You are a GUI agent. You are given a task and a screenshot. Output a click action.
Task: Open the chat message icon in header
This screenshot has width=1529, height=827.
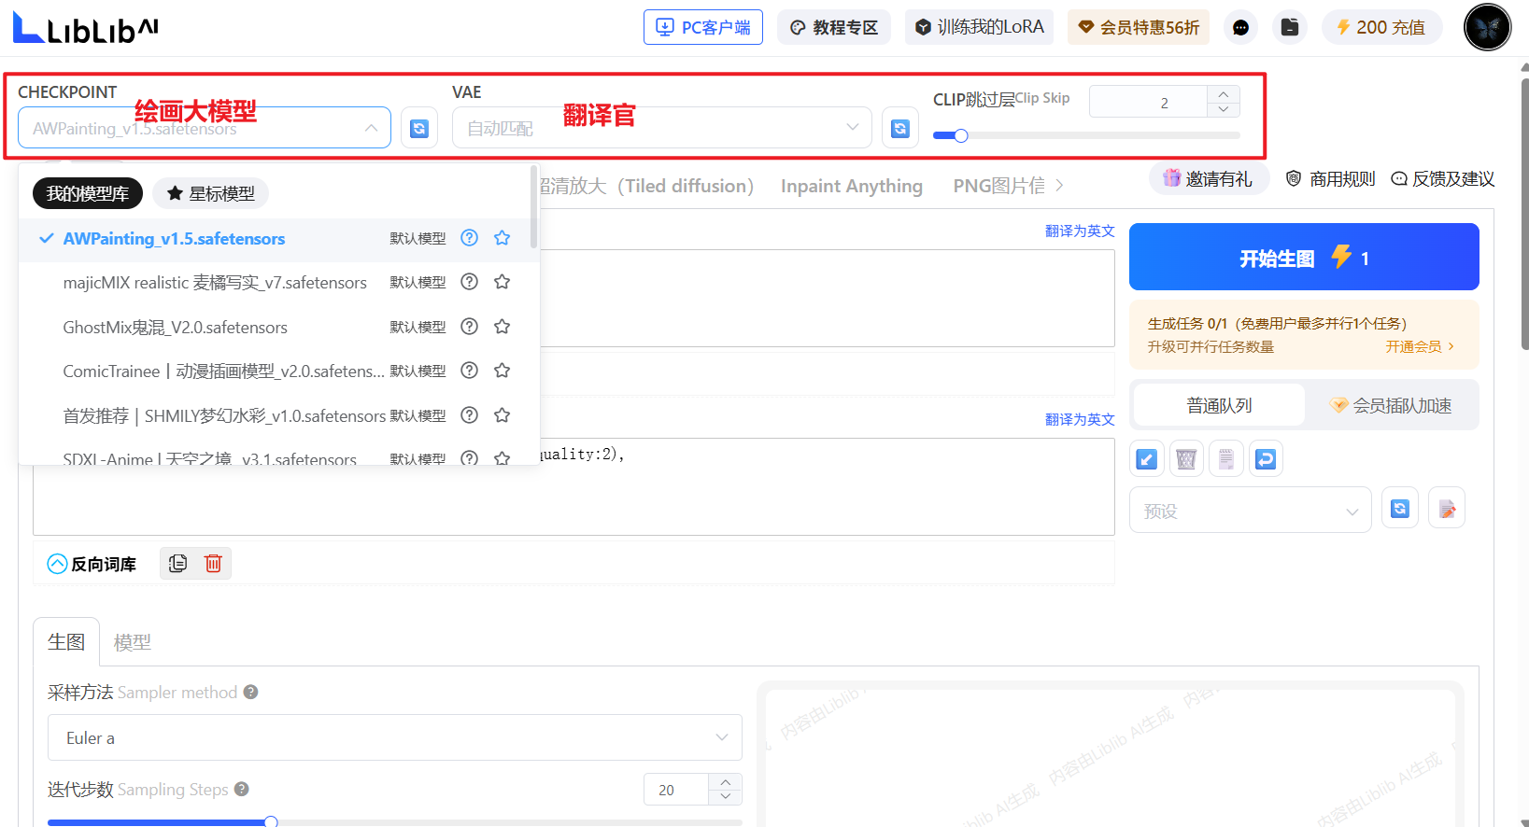(x=1240, y=27)
